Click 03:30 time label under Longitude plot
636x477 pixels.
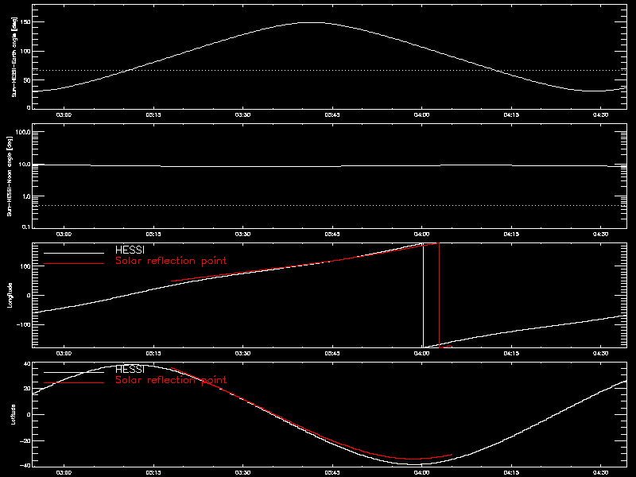[242, 353]
